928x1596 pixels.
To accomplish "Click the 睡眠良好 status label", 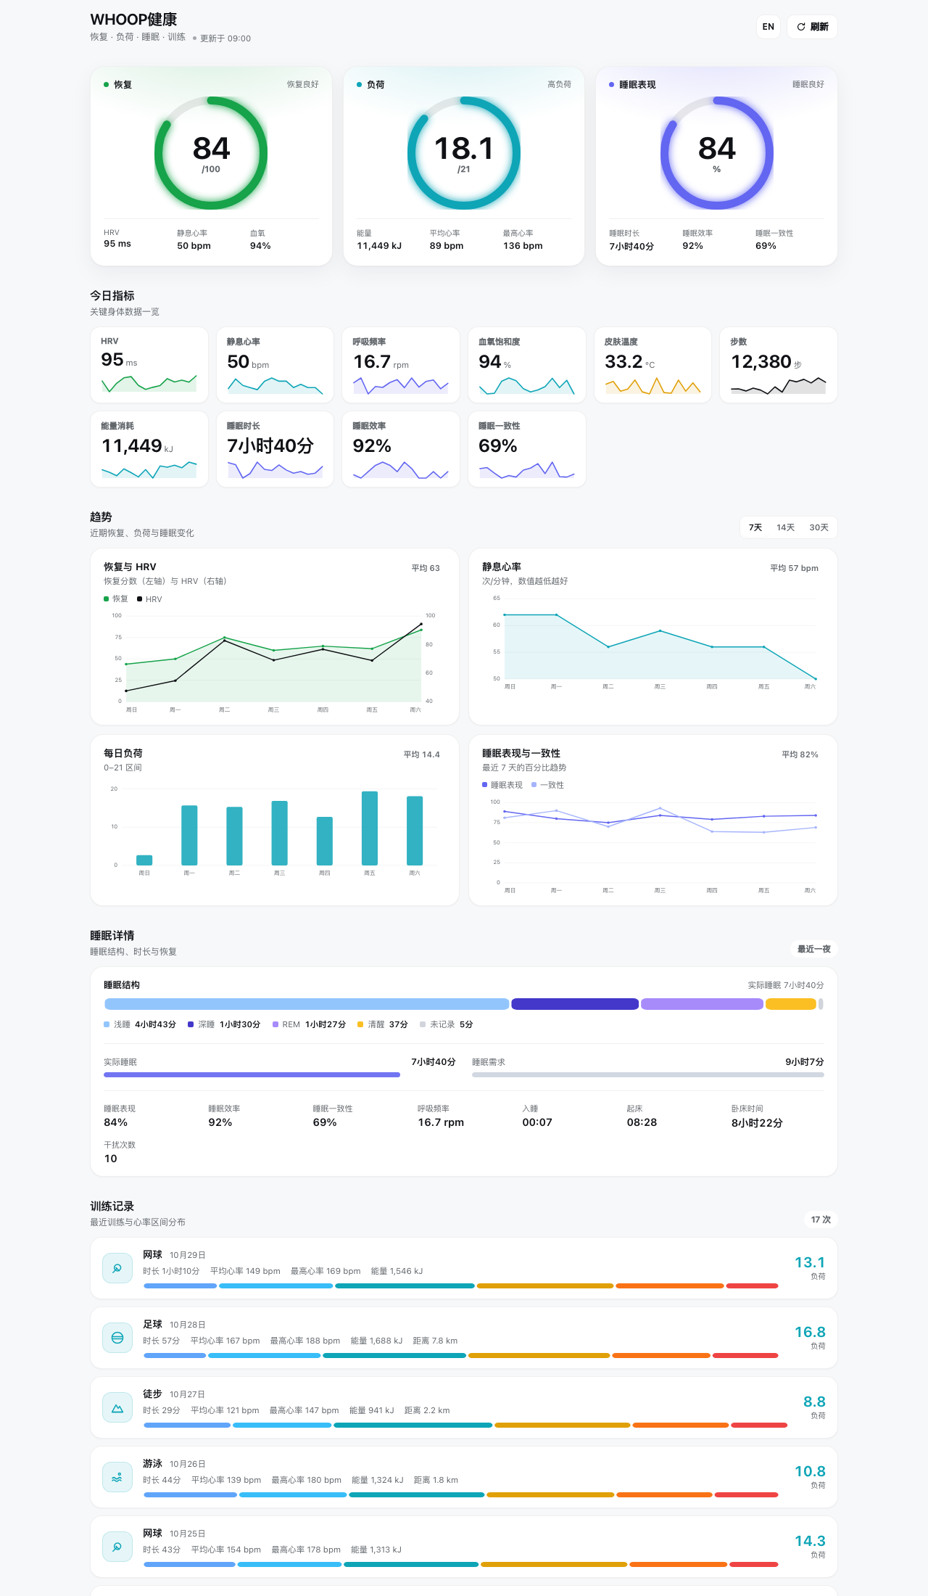I will point(808,84).
